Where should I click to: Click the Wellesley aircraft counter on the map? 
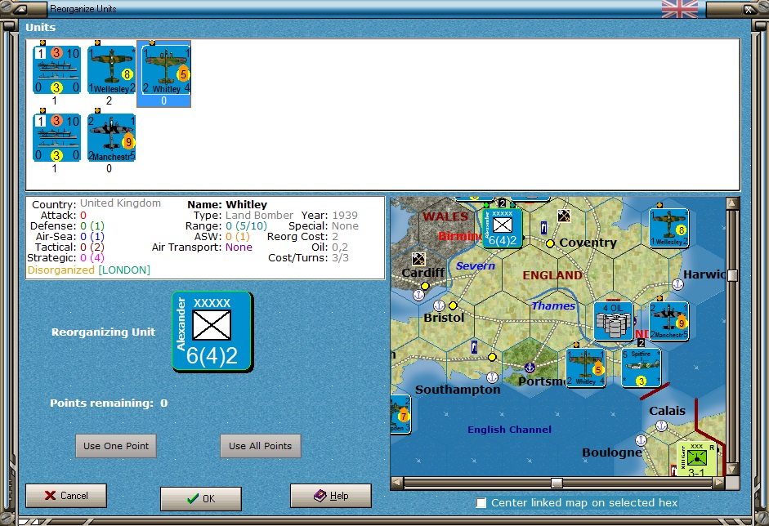(x=669, y=227)
